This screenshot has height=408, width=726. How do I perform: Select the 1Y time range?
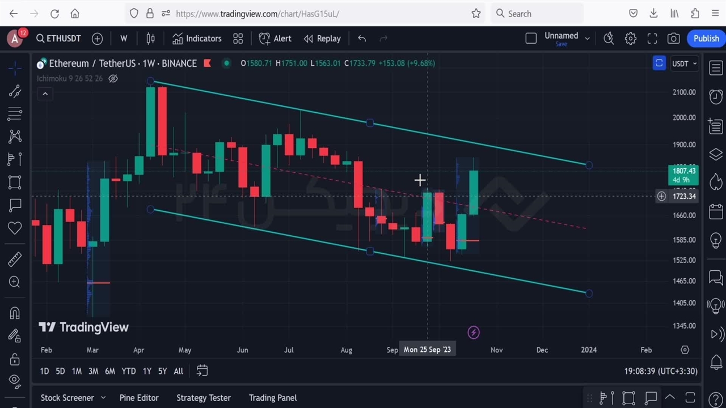147,371
